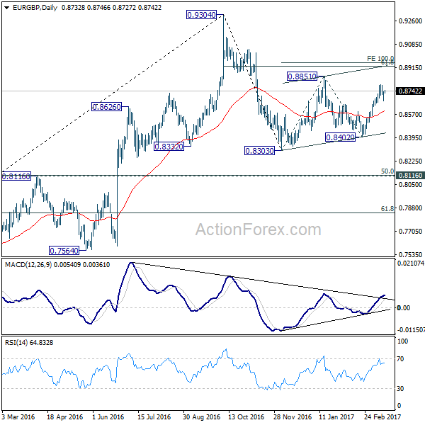Select the 0.81160 label on left edge
Image resolution: width=425 pixels, height=425 pixels.
tap(16, 176)
